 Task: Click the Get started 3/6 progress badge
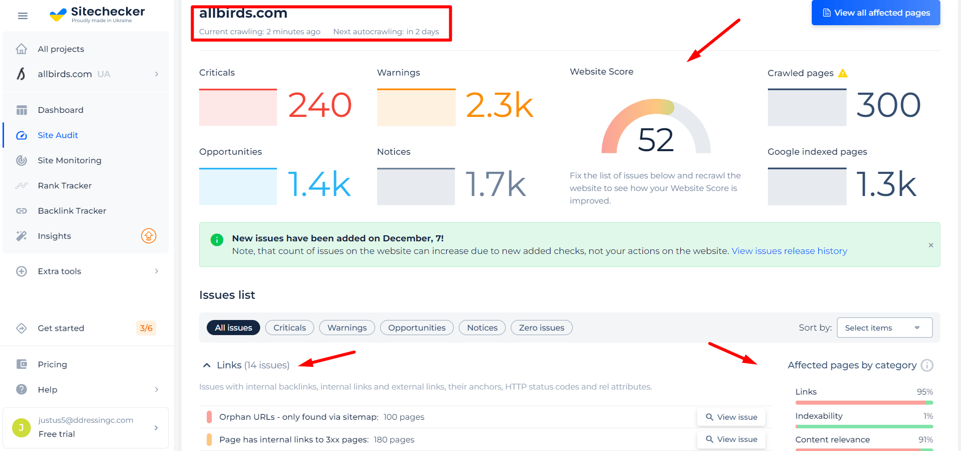[146, 328]
